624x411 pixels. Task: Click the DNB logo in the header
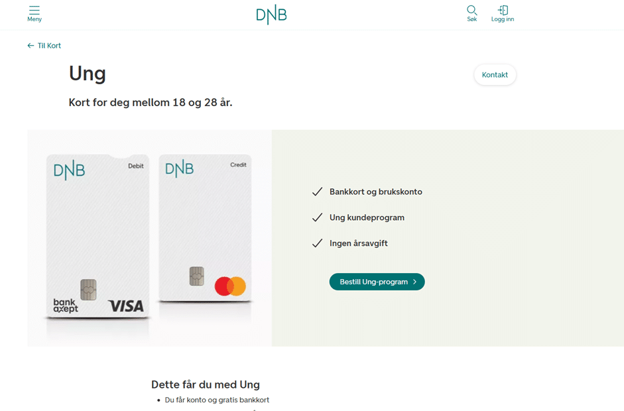(271, 15)
